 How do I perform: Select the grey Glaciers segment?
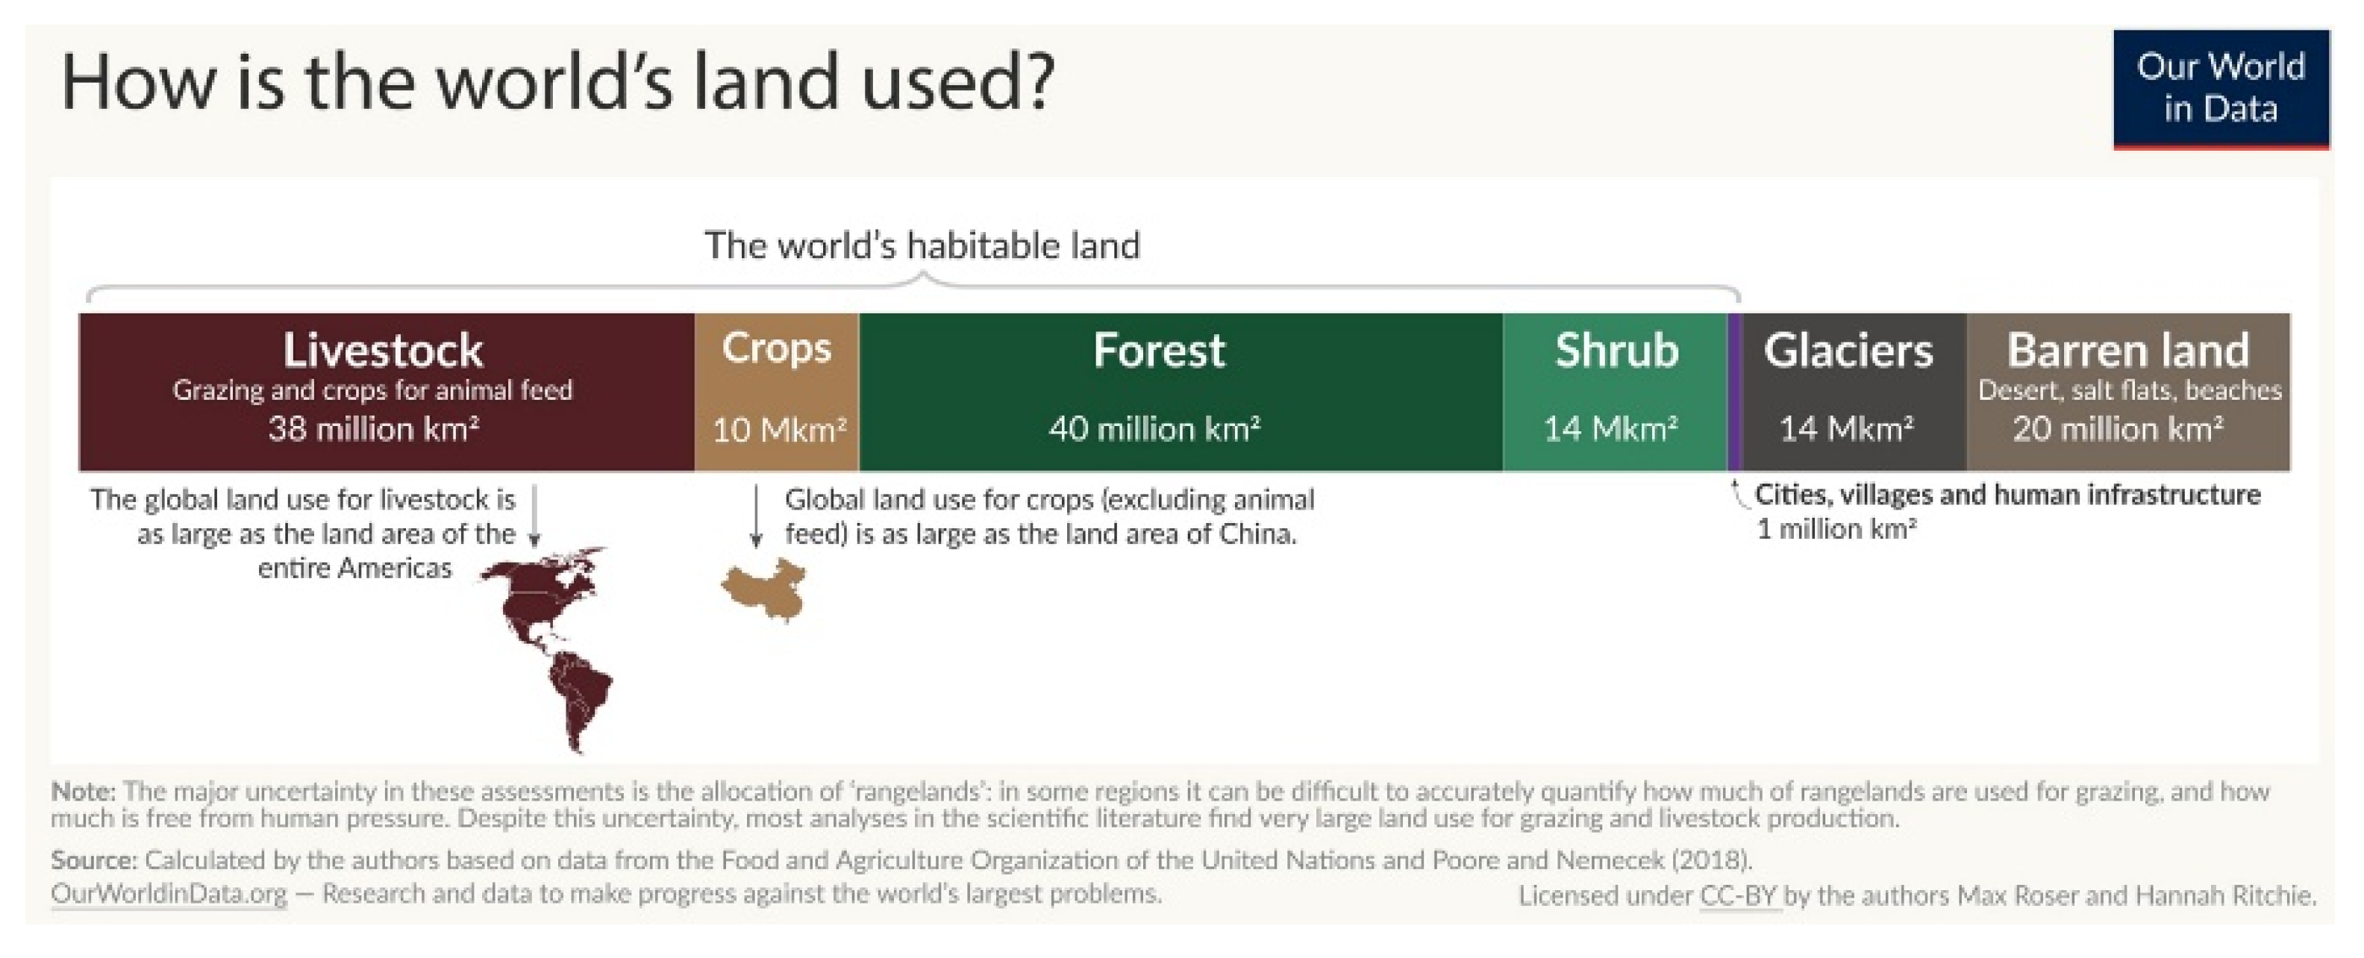point(1854,392)
